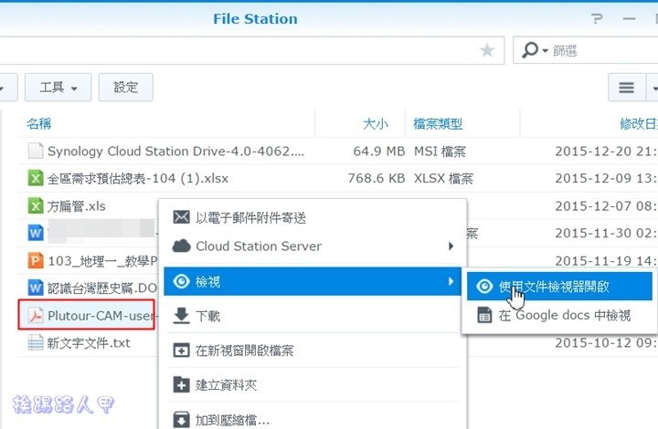658x429 pixels.
Task: Click the star bookmark icon in address bar
Action: tap(487, 51)
